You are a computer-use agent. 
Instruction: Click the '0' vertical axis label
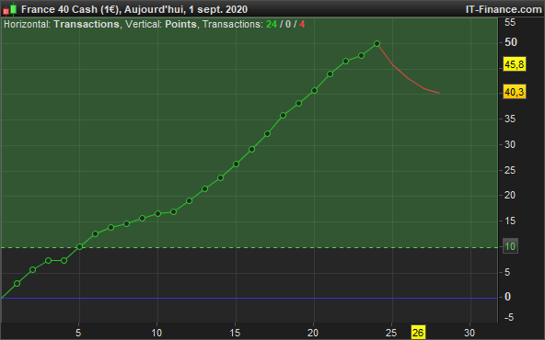click(x=507, y=297)
